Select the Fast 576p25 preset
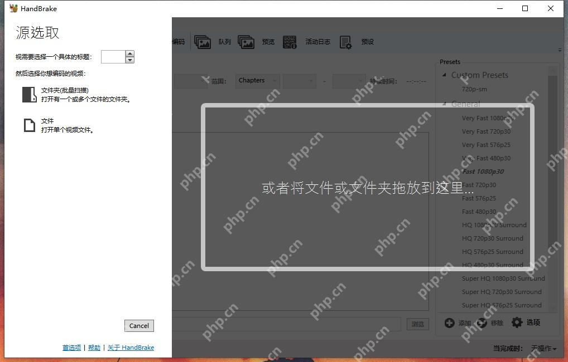The image size is (568, 362). click(479, 198)
